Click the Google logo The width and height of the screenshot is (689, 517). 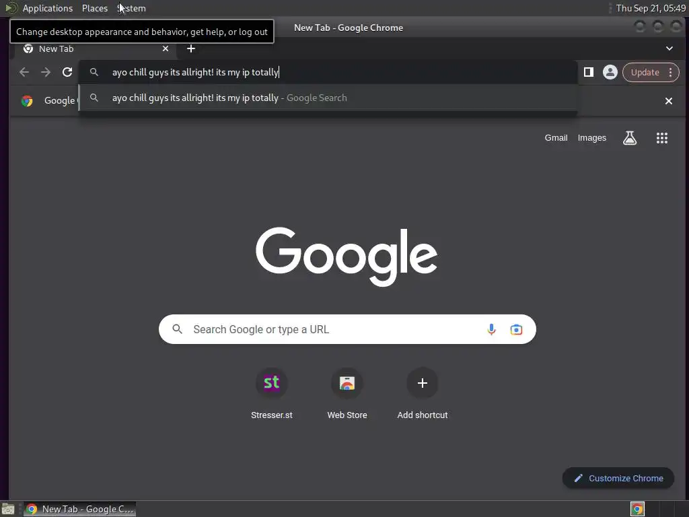pyautogui.click(x=347, y=256)
